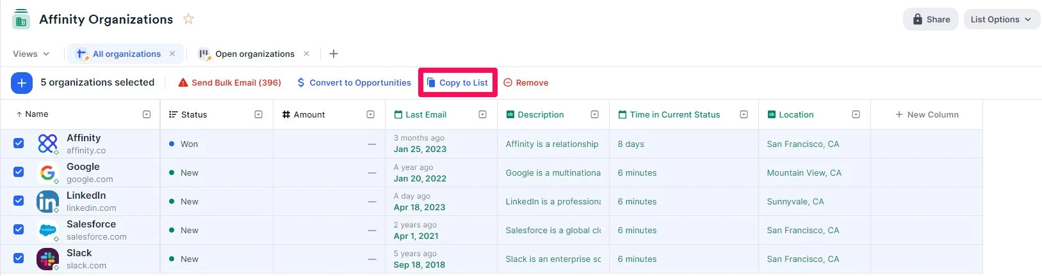1042x276 pixels.
Task: Click Convert to Opportunities
Action: point(354,82)
